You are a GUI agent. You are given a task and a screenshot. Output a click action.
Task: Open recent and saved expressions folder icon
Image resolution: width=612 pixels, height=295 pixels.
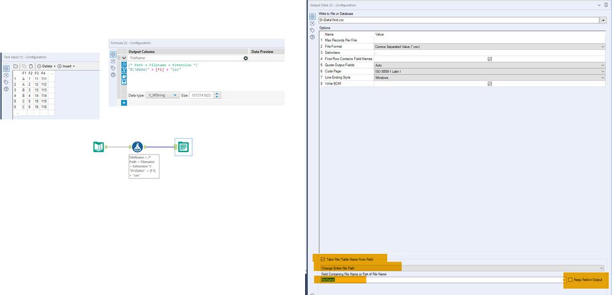click(x=124, y=76)
